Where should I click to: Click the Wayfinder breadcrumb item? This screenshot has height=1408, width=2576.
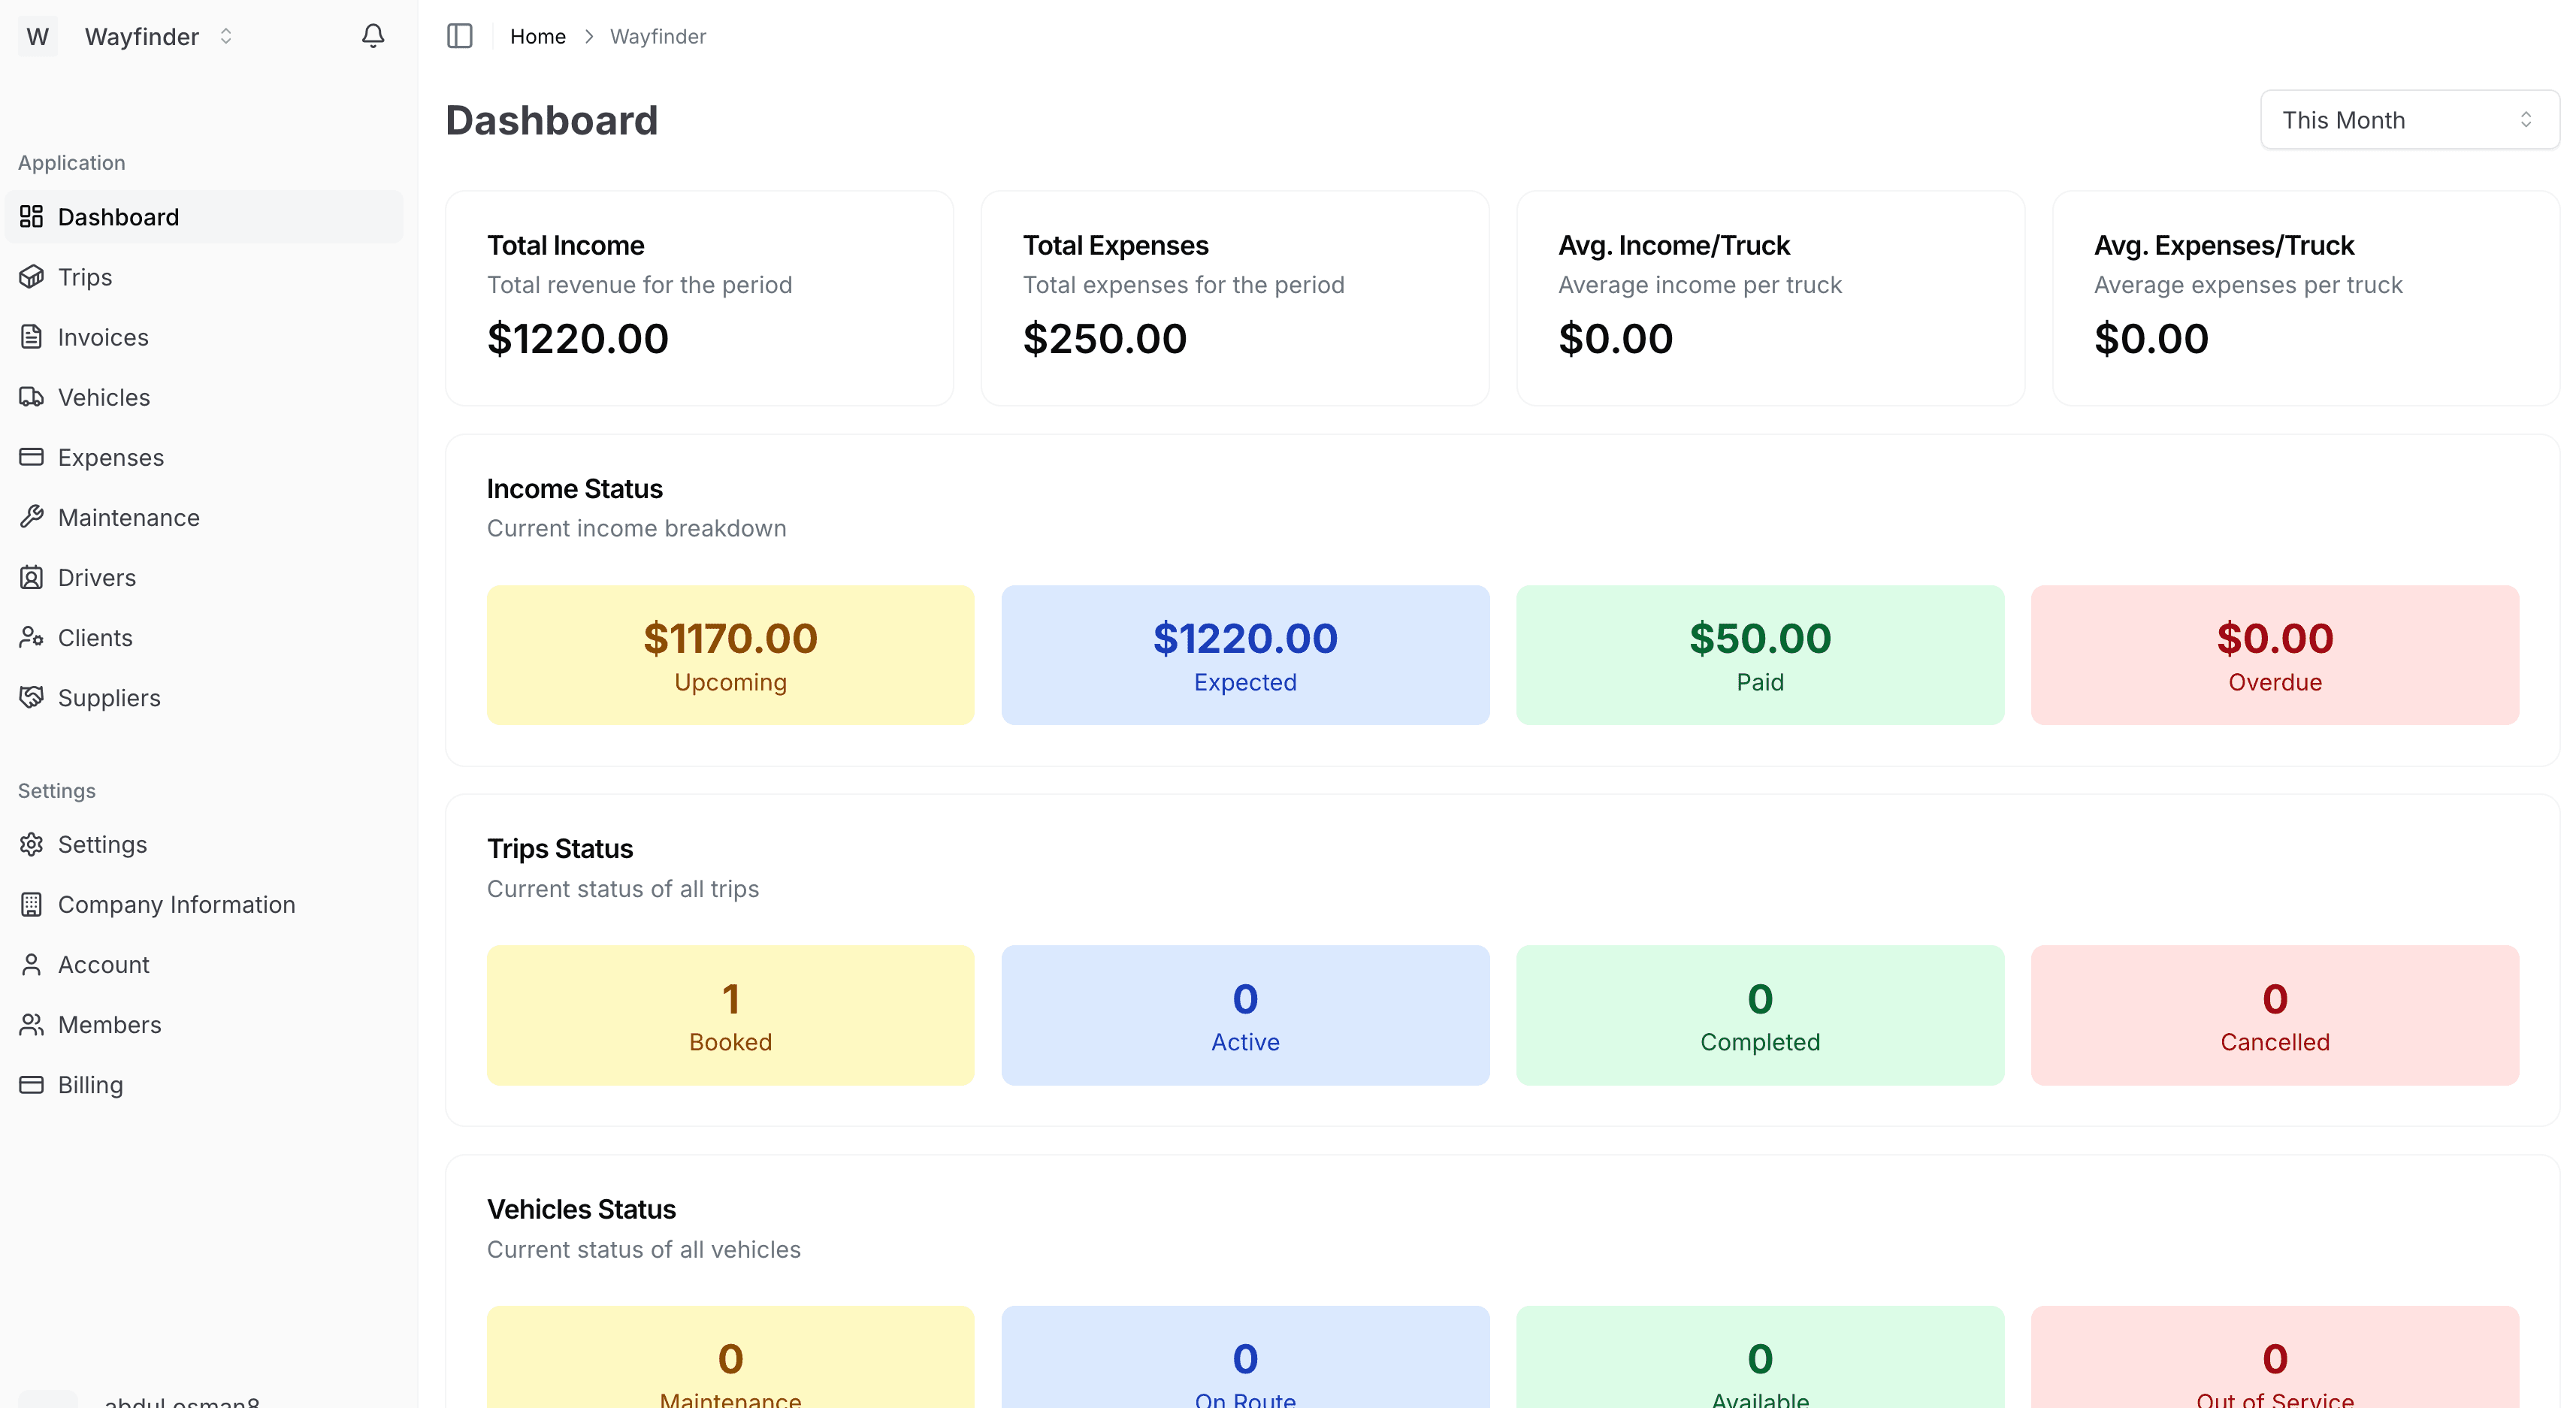[658, 36]
